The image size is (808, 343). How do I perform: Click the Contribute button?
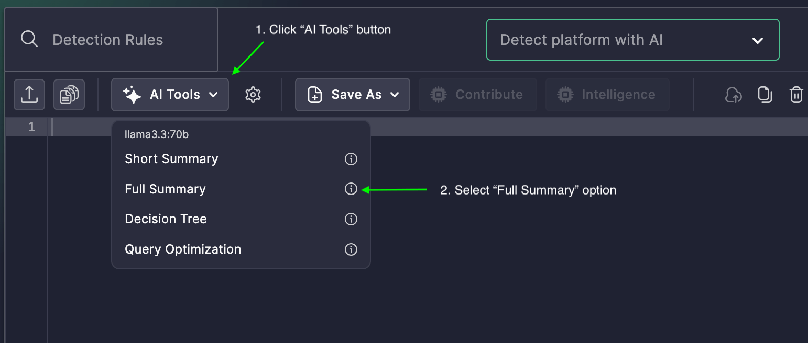click(x=477, y=95)
